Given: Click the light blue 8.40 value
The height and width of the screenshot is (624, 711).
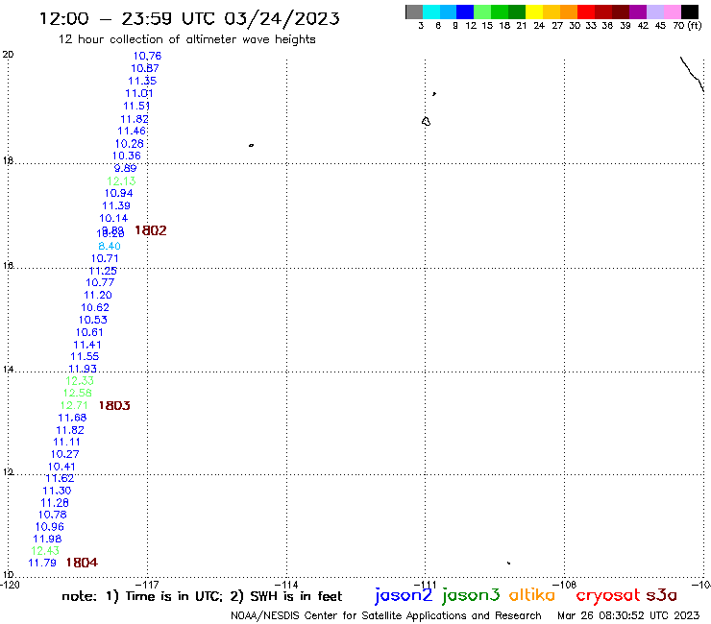Looking at the screenshot, I should coord(110,246).
